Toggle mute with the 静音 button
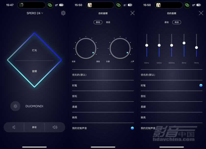The width and height of the screenshot is (206, 149). point(34,127)
